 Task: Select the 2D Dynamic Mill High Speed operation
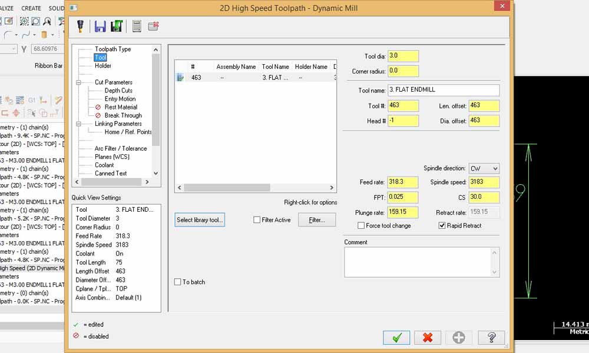32,268
